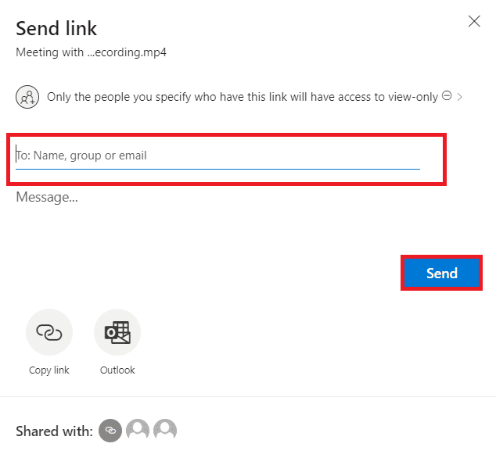Click the first person avatar in Shared with
The image size is (496, 465).
coord(138,430)
